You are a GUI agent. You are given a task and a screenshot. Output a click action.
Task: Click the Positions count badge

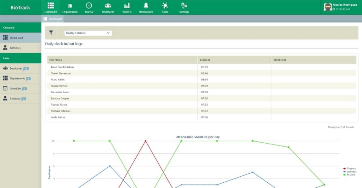(24, 99)
